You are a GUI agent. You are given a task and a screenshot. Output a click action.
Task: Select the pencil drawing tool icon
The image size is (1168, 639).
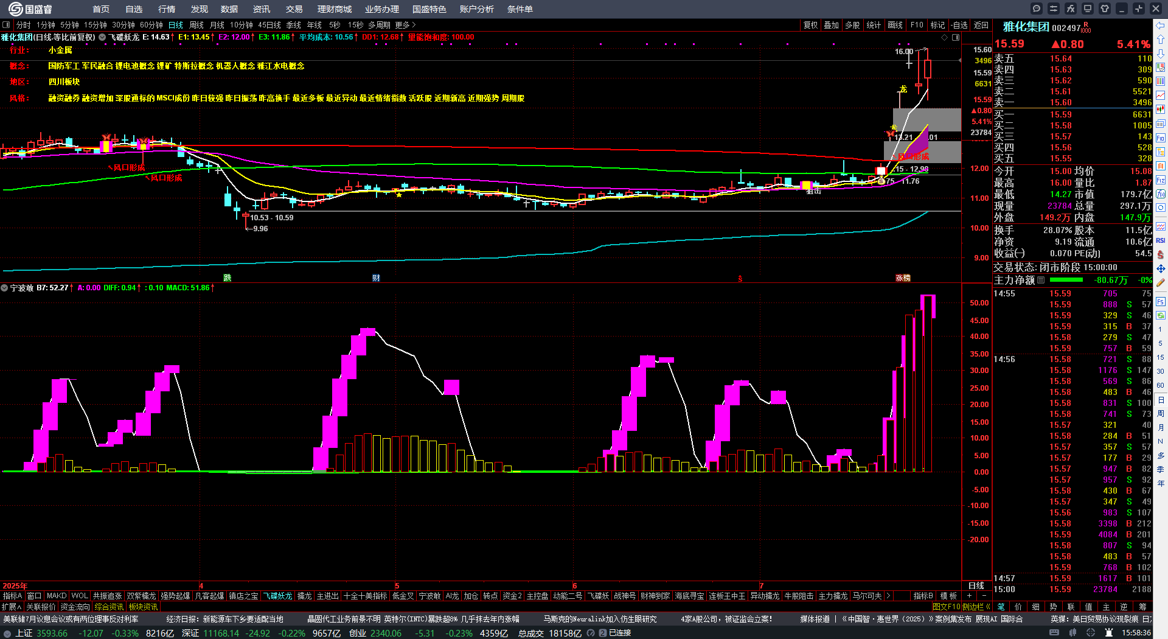point(1161,282)
